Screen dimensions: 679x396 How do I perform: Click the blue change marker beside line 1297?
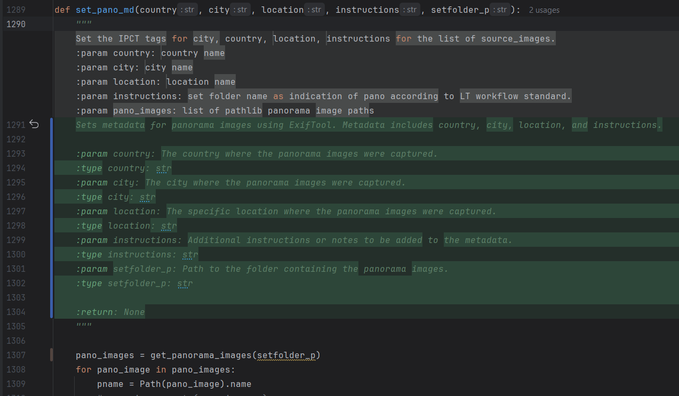52,212
